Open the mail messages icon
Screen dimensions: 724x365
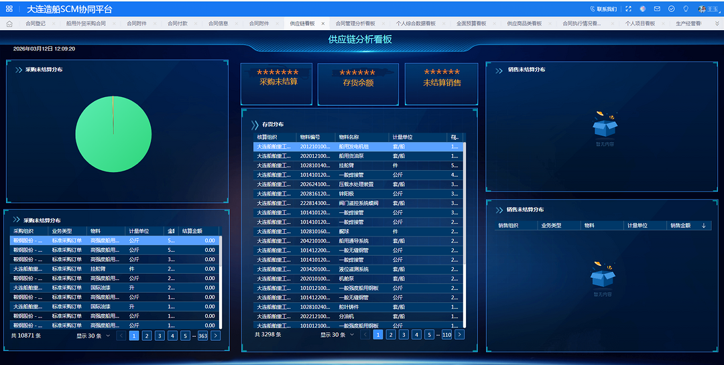coord(657,9)
